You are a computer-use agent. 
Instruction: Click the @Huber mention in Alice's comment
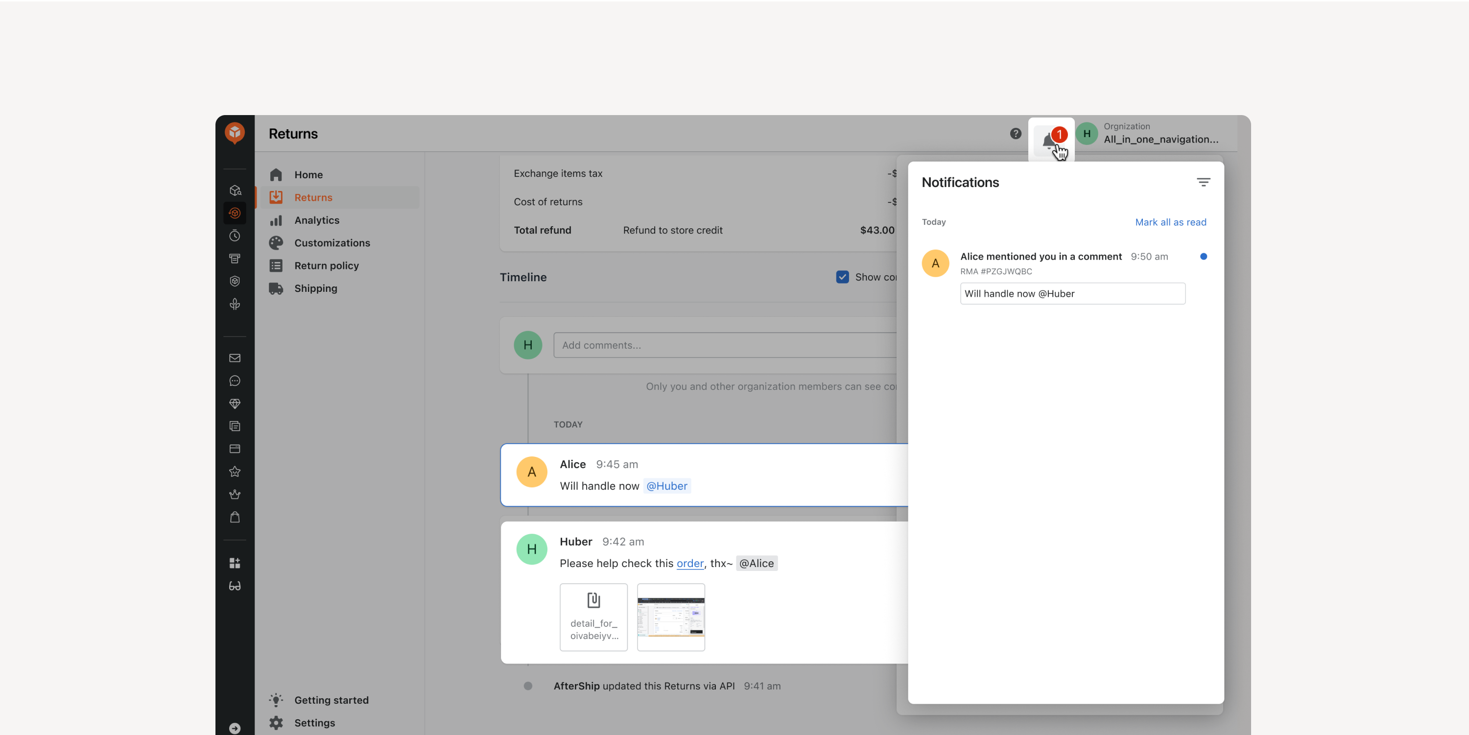click(666, 486)
